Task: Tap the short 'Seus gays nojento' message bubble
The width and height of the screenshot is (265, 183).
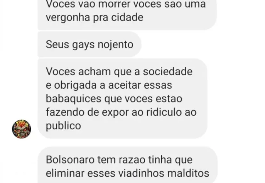Action: click(89, 44)
